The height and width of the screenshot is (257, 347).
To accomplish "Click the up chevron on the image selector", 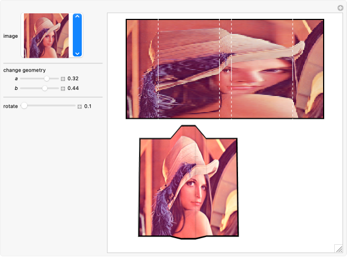I will pos(77,17).
